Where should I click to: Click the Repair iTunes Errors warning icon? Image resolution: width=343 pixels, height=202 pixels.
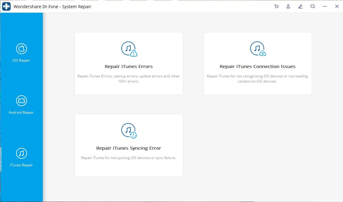(129, 49)
